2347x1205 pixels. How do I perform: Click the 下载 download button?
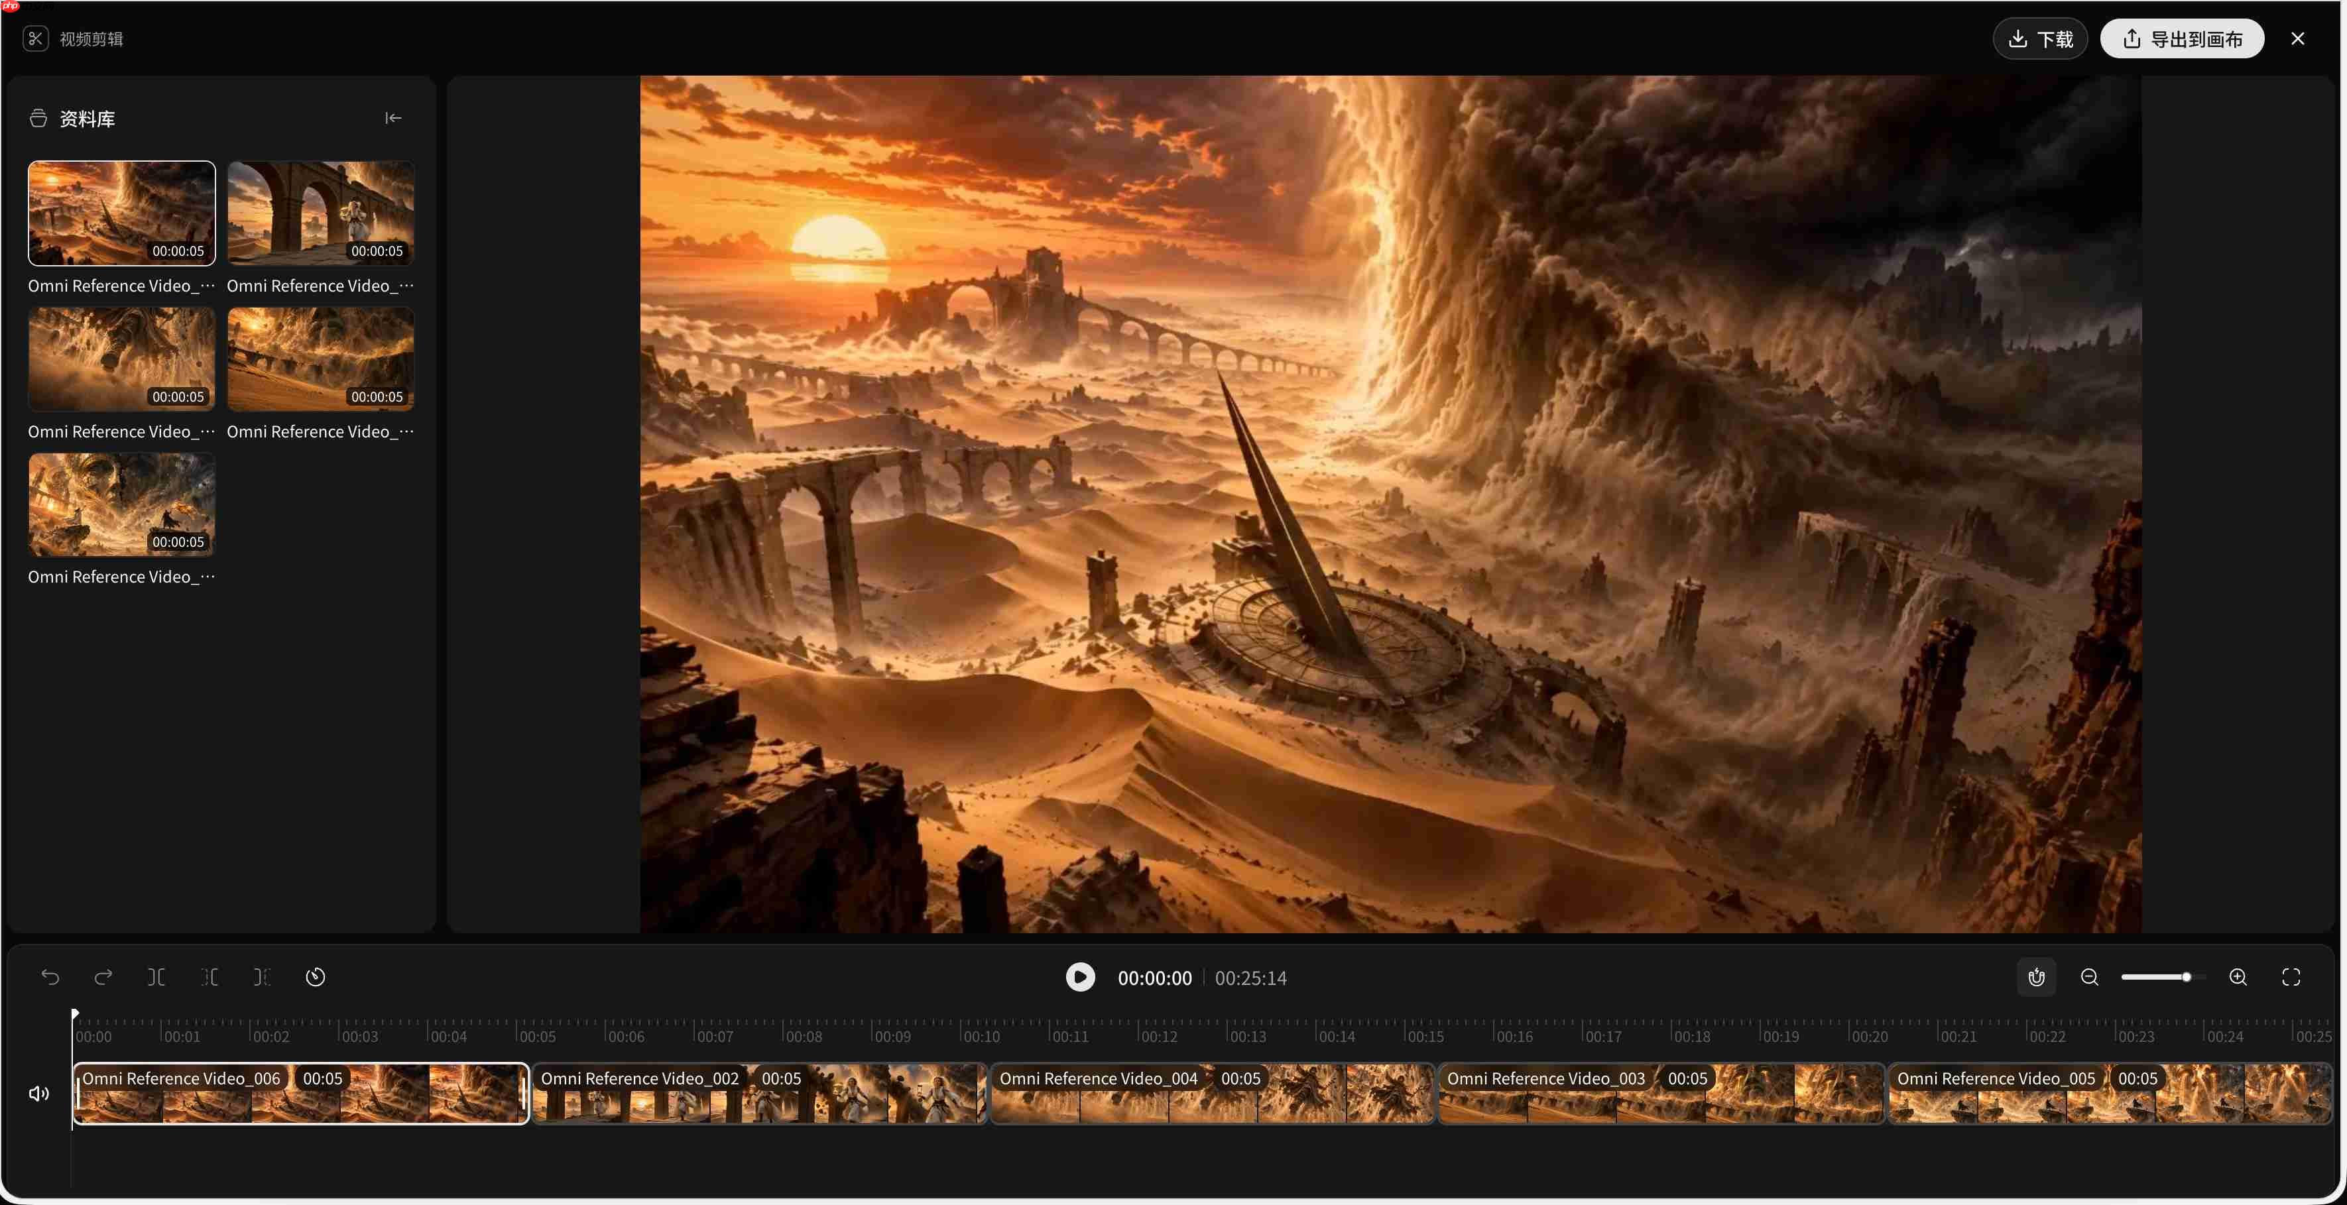pyautogui.click(x=2040, y=38)
